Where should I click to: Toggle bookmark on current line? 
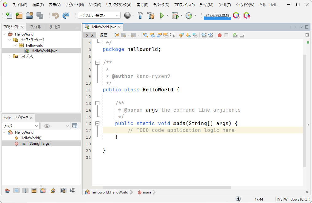click(195, 35)
